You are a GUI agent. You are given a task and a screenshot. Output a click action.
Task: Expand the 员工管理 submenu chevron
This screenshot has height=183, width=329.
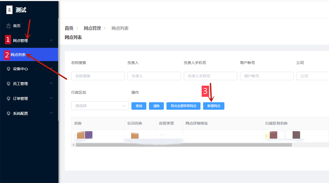(51, 83)
